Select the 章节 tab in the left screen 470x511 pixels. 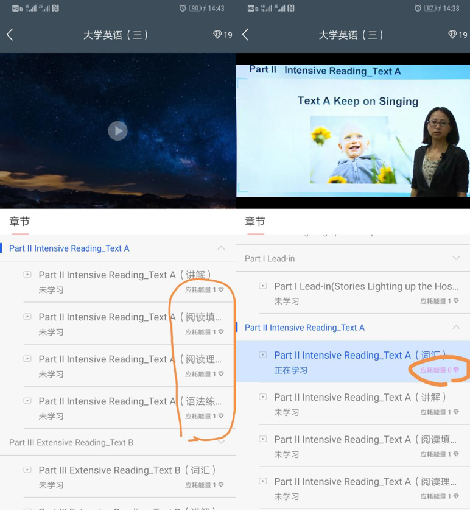19,222
